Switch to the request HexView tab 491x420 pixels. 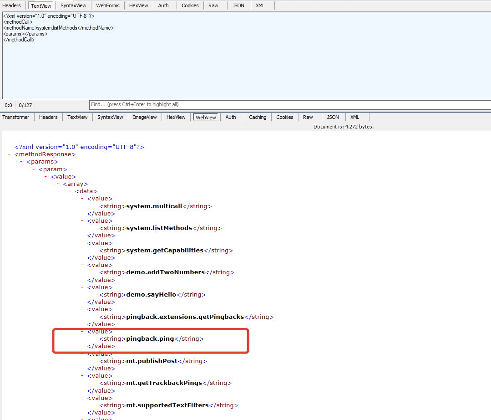(x=138, y=5)
